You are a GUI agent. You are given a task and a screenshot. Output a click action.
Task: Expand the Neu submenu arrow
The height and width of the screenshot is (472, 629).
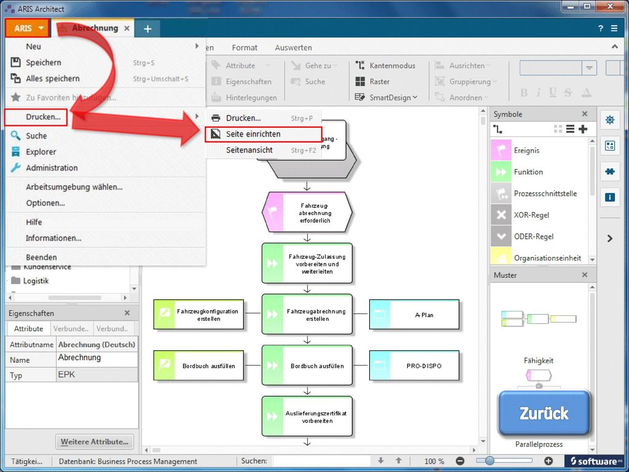click(x=197, y=46)
